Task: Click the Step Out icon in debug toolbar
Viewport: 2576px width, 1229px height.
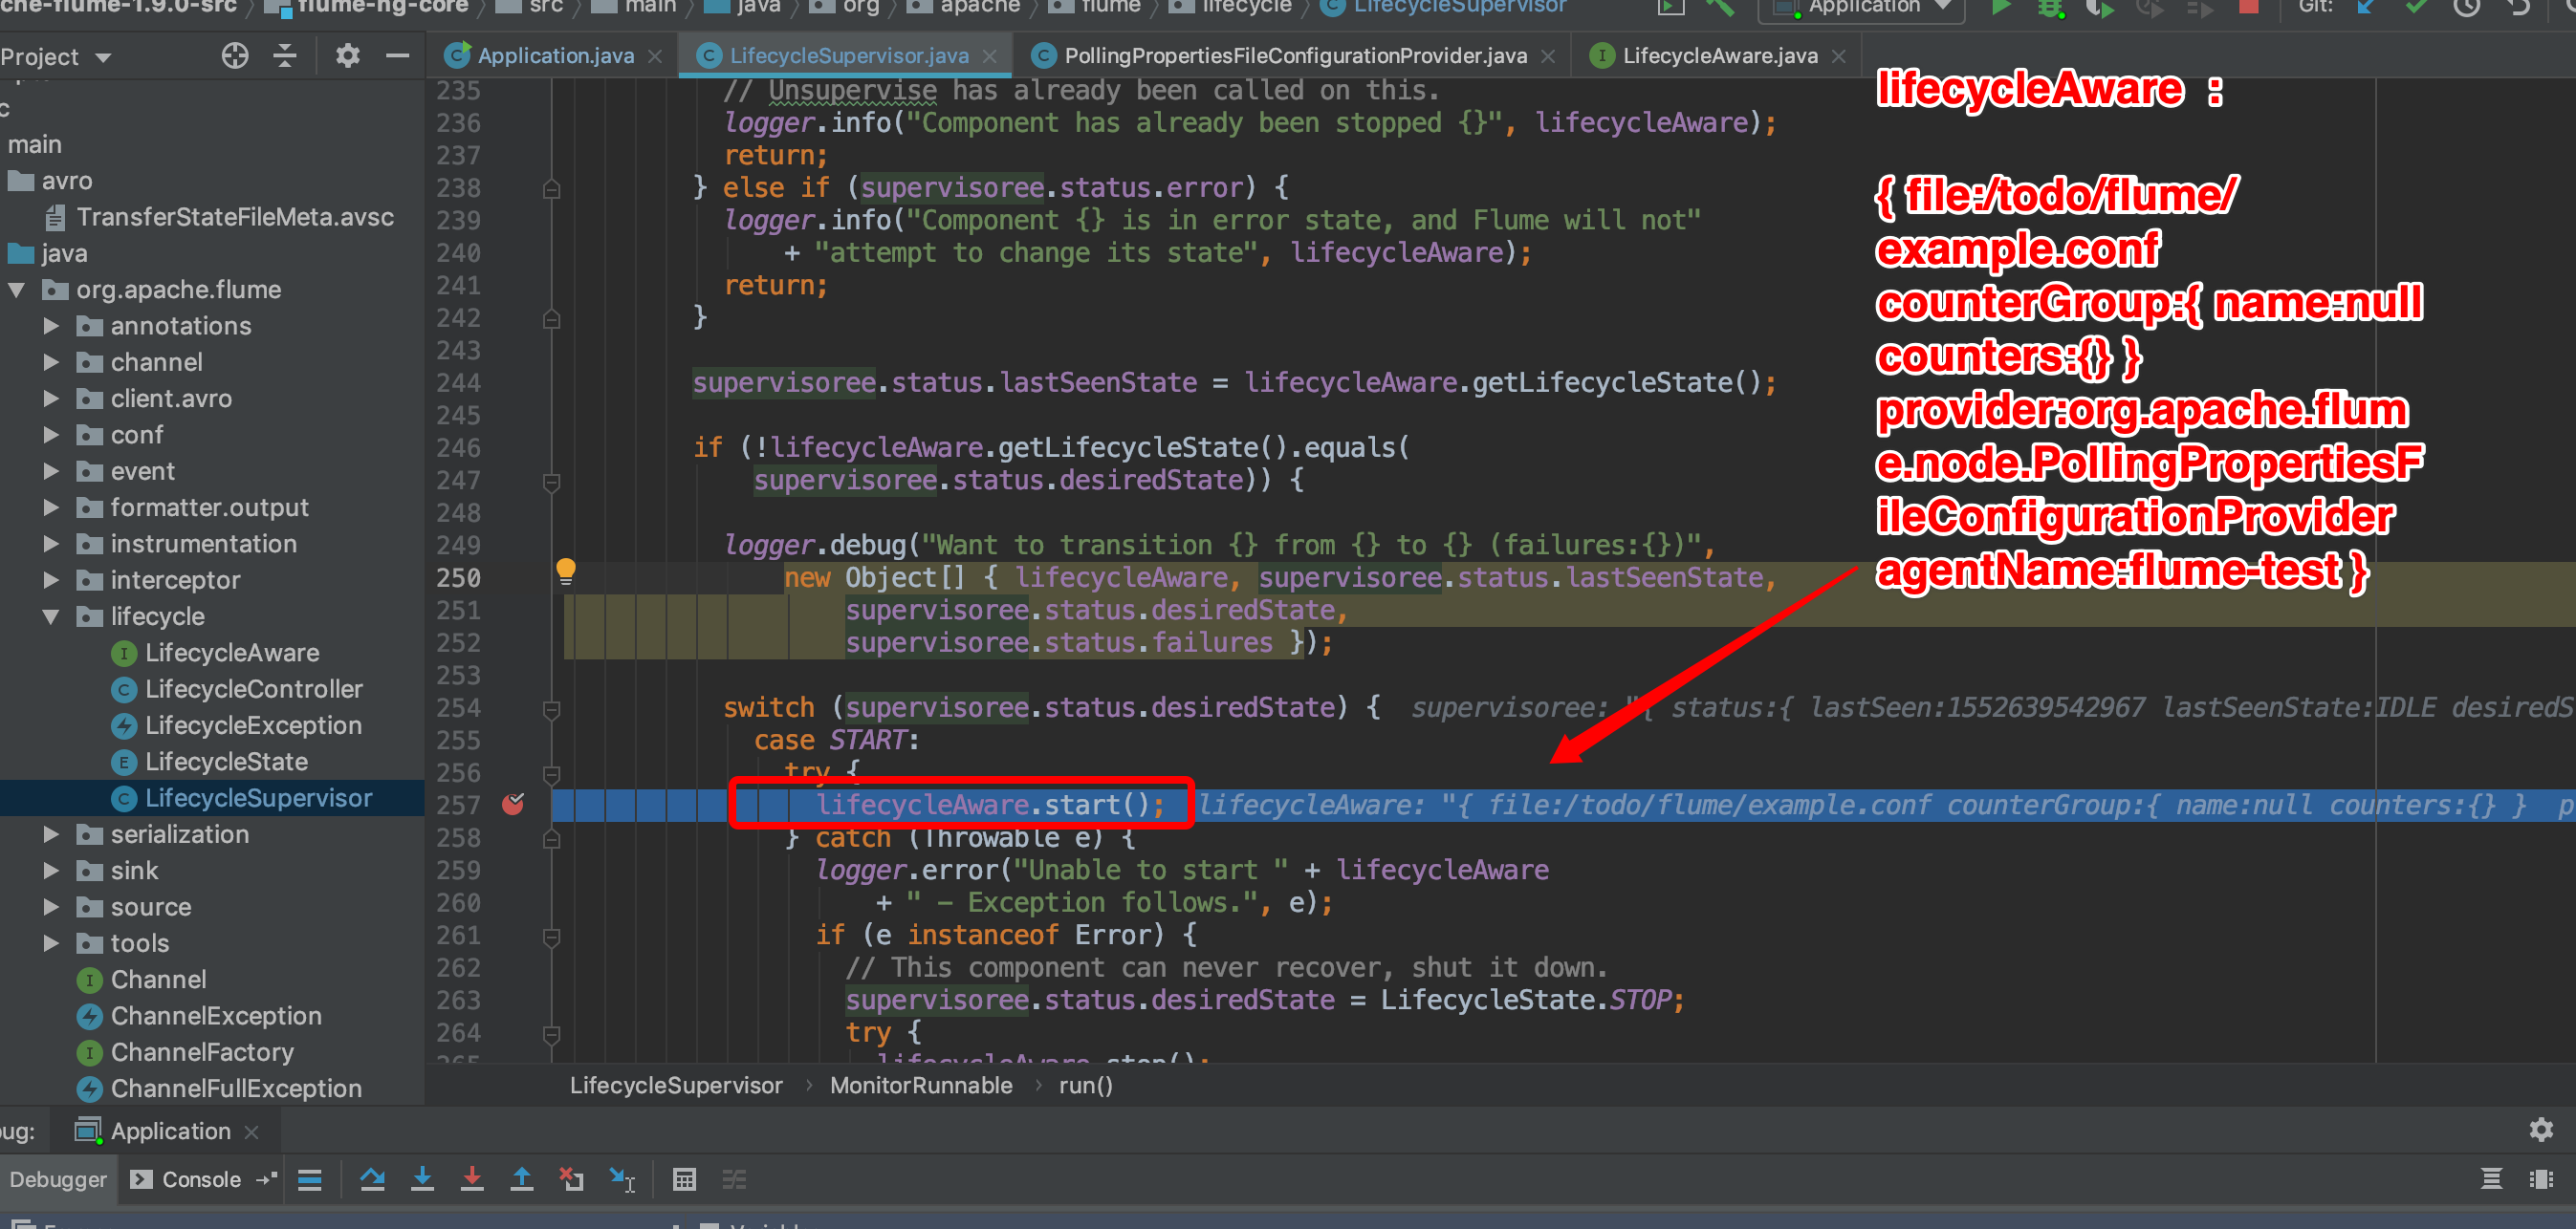Action: click(521, 1179)
